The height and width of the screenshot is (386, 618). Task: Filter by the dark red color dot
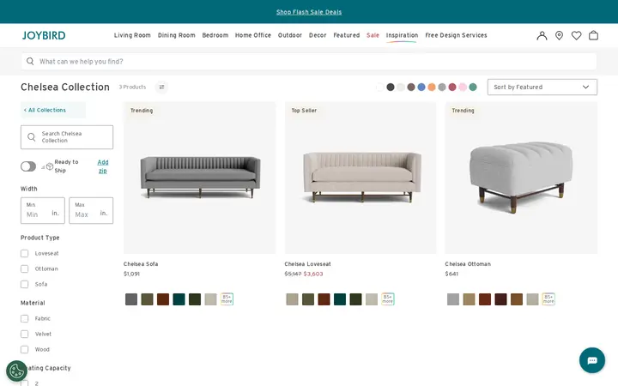(452, 87)
